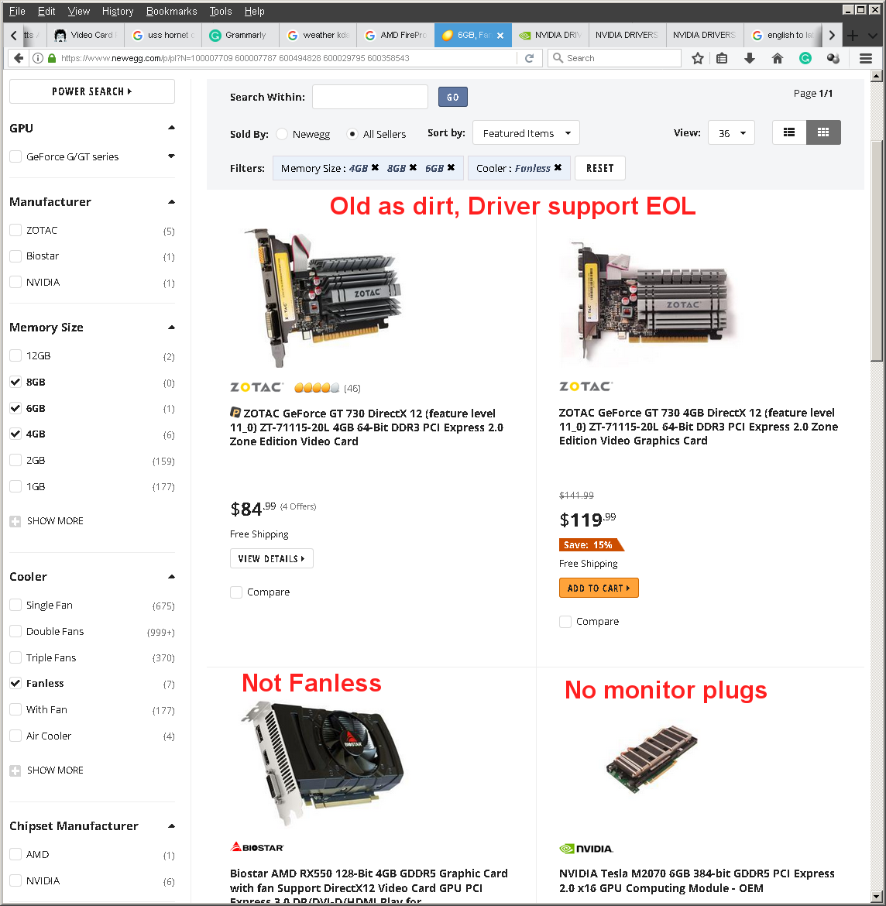886x906 pixels.
Task: Collapse the Memory Size filter section
Action: pos(171,327)
